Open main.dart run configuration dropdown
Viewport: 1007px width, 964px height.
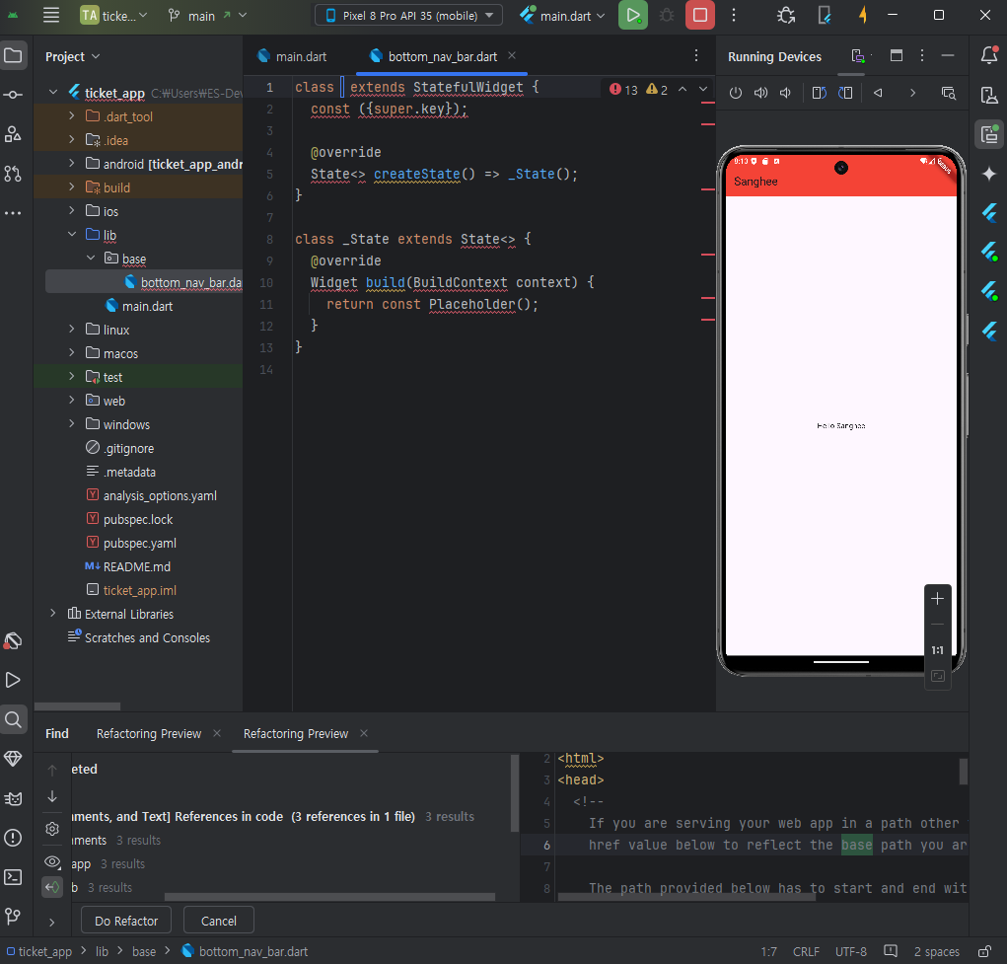(563, 16)
